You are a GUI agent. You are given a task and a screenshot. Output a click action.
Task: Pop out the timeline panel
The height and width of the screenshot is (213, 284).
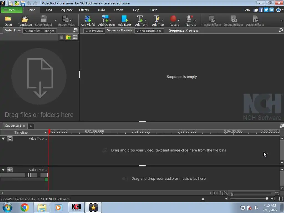pyautogui.click(x=282, y=126)
